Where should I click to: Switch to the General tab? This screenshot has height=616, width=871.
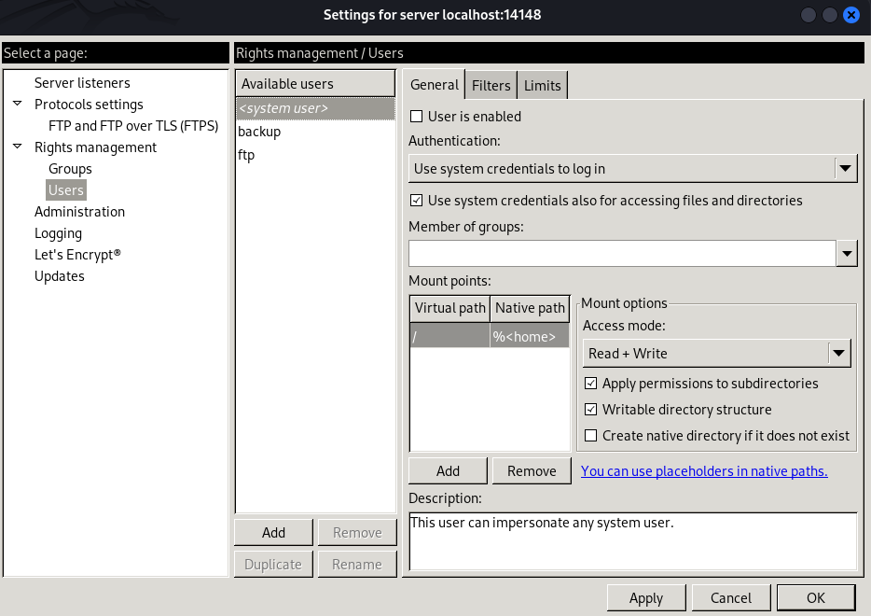click(434, 85)
